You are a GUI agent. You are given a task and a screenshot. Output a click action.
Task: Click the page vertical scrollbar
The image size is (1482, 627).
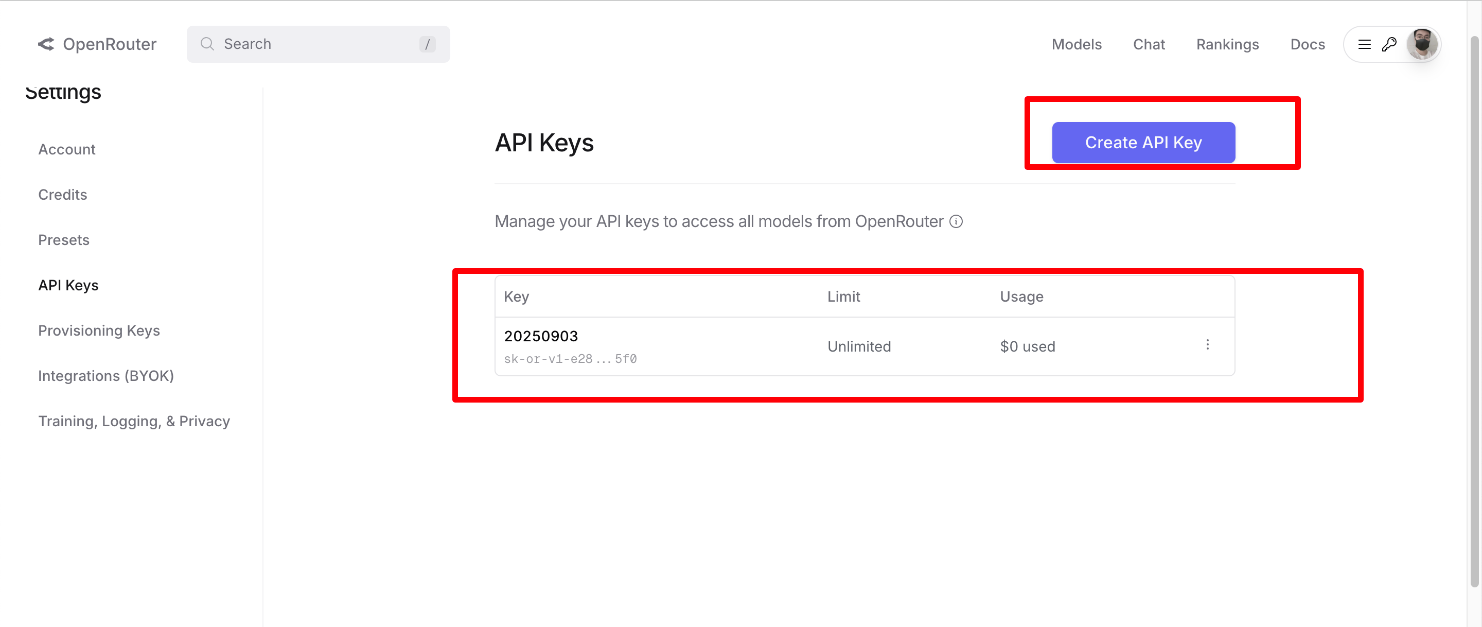(x=1474, y=311)
